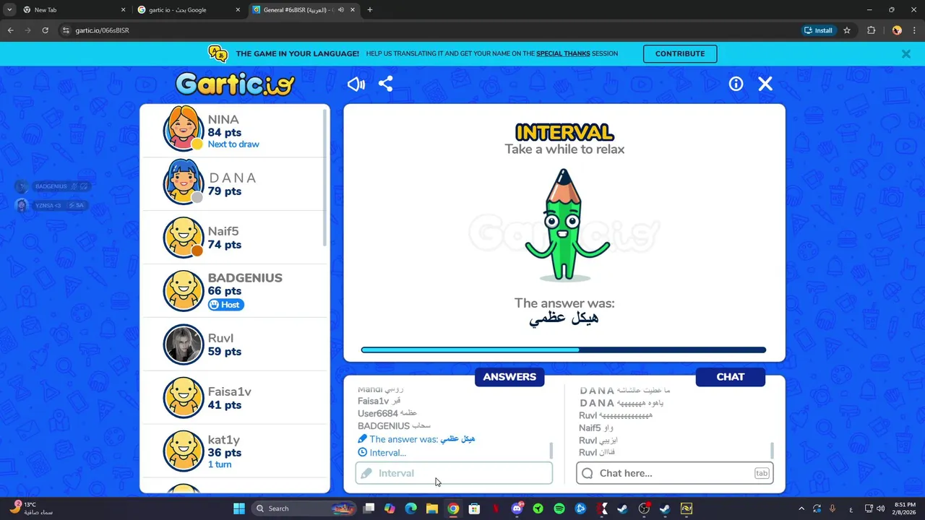925x520 pixels.
Task: Open the ANSWERS tab
Action: tap(509, 377)
